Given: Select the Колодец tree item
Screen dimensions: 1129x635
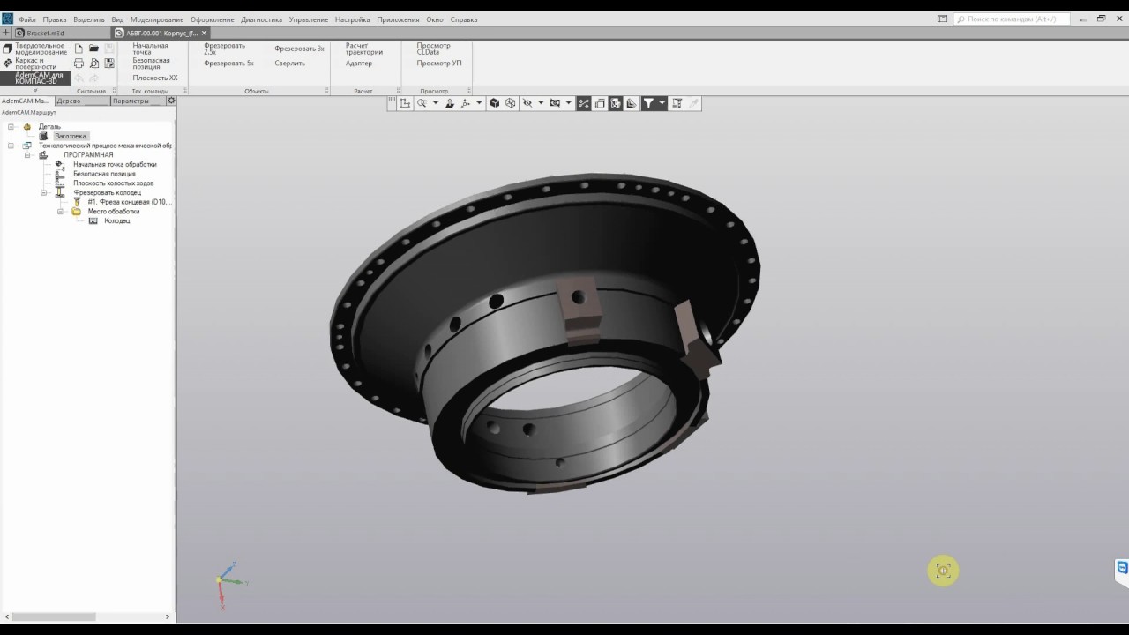Looking at the screenshot, I should point(116,221).
